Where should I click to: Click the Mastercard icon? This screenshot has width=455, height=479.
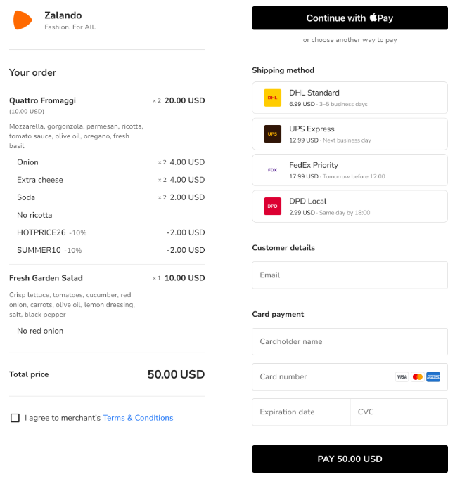coord(418,377)
